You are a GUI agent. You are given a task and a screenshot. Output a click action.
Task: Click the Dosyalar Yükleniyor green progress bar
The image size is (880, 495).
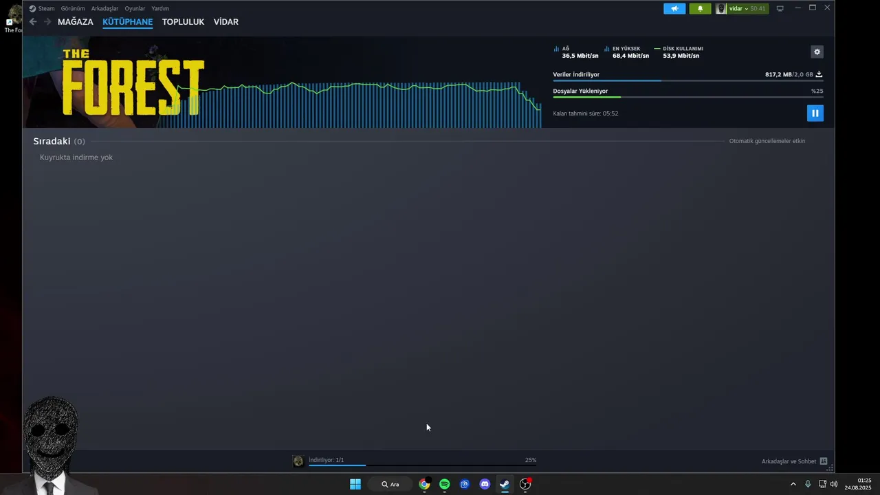pos(688,97)
